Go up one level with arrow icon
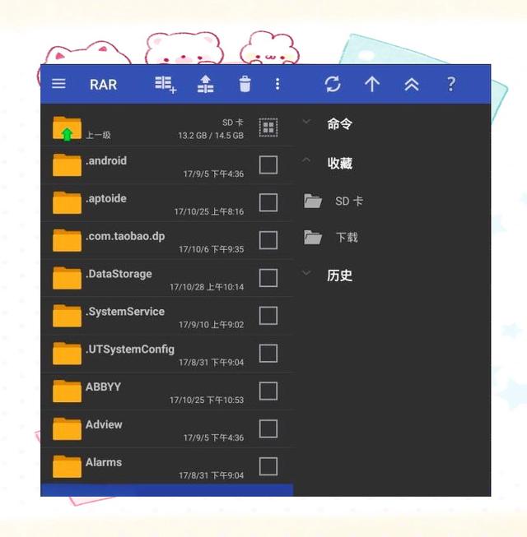Image resolution: width=527 pixels, height=537 pixels. (x=372, y=84)
